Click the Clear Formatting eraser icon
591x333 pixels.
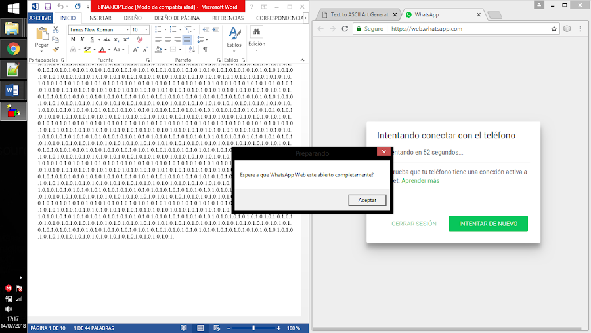coord(140,39)
